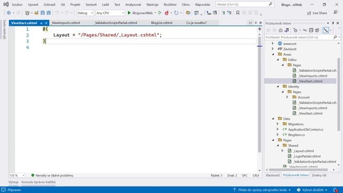Save the current file with the disk icon
Screen dimensions: 343x193
42,13
